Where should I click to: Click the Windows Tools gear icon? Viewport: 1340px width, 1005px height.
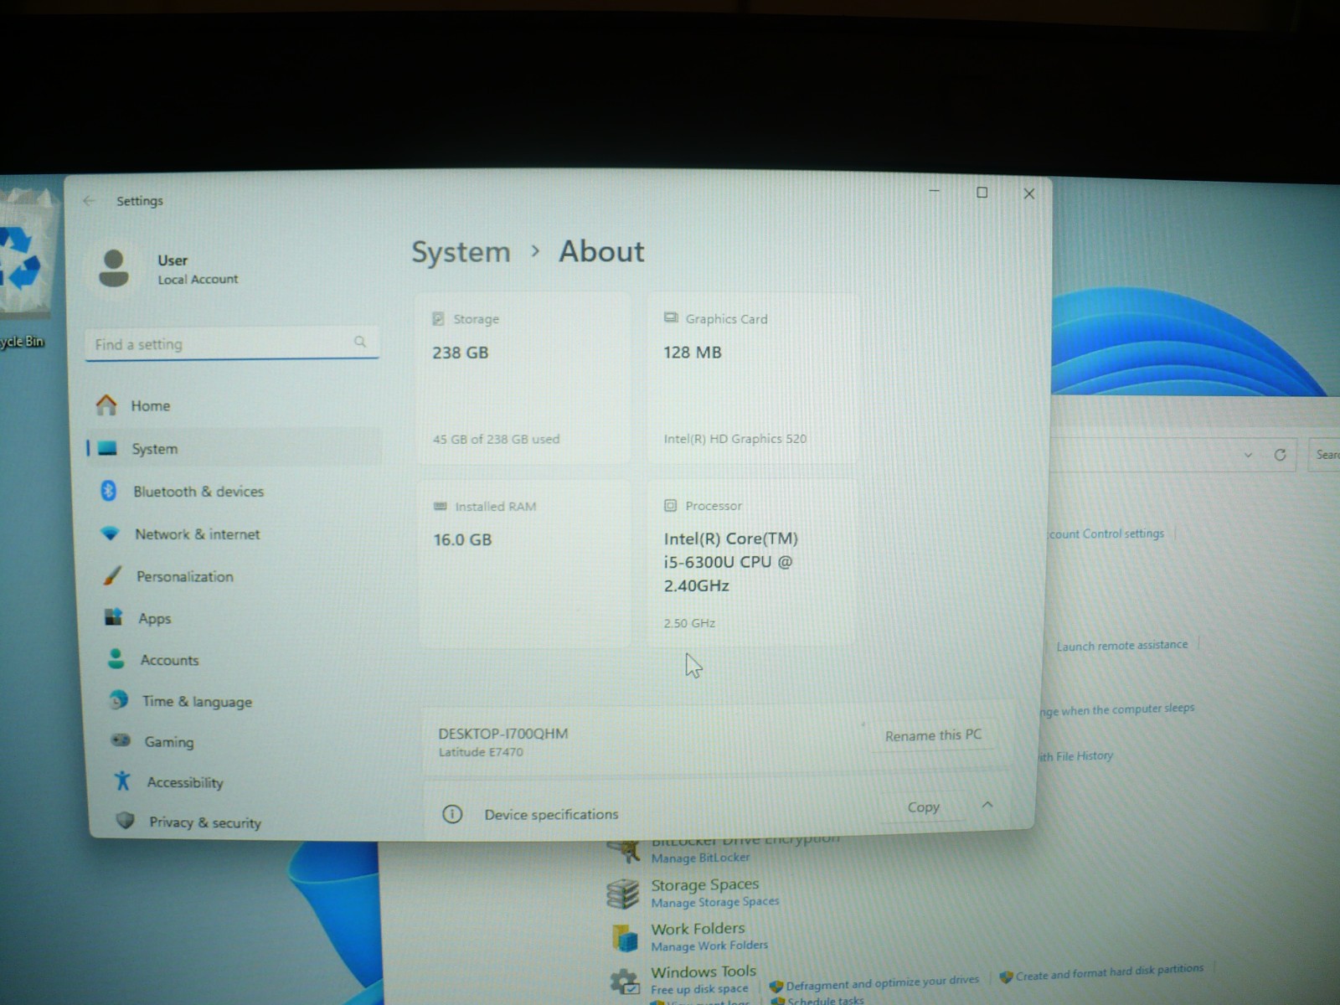tap(624, 981)
